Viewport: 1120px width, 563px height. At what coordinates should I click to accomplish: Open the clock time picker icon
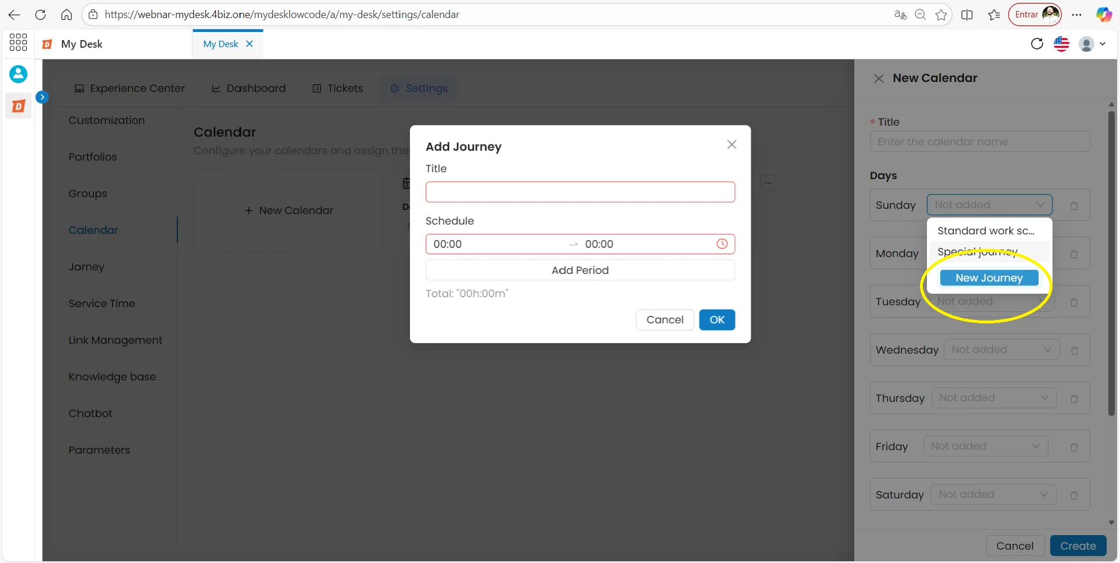tap(722, 244)
